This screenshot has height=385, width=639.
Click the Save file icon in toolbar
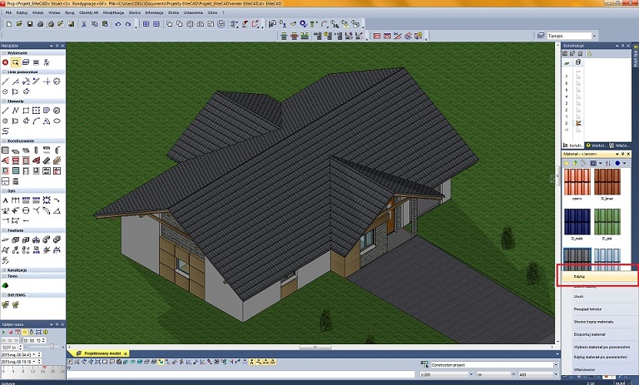click(30, 24)
